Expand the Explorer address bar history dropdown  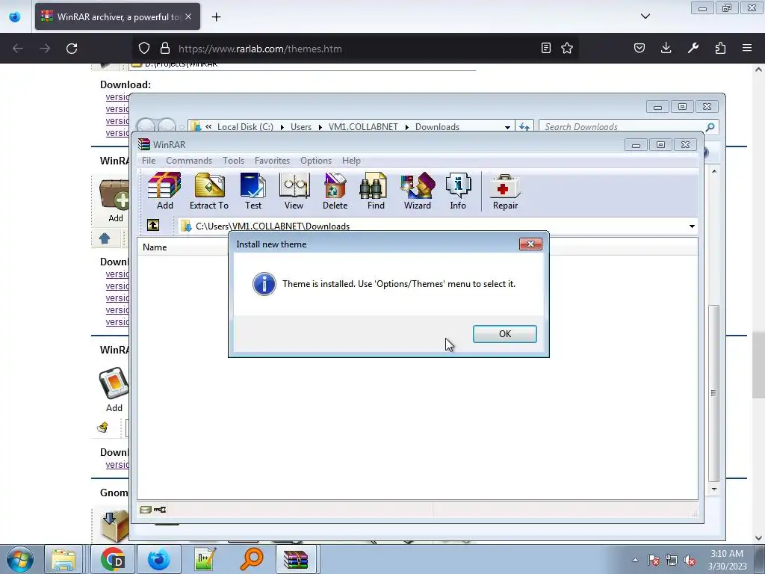[x=507, y=127]
